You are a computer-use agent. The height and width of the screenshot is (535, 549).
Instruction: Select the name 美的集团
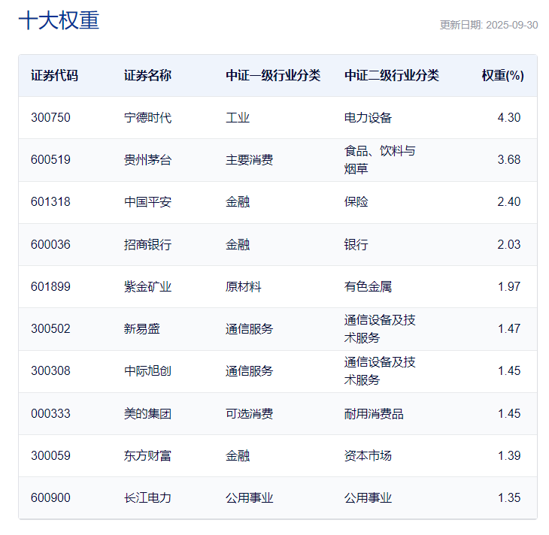(147, 414)
